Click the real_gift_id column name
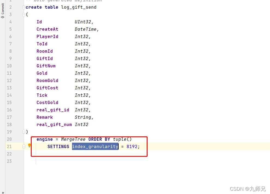This screenshot has width=270, height=194. coord(53,110)
